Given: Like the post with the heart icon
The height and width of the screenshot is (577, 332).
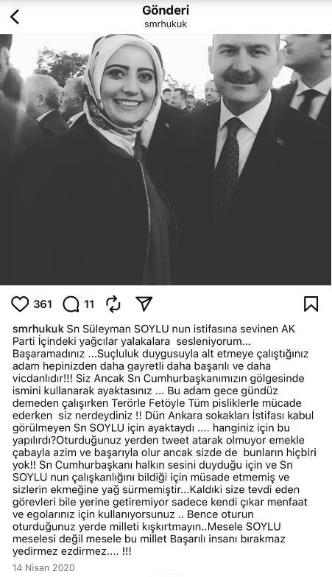Looking at the screenshot, I should (x=20, y=304).
